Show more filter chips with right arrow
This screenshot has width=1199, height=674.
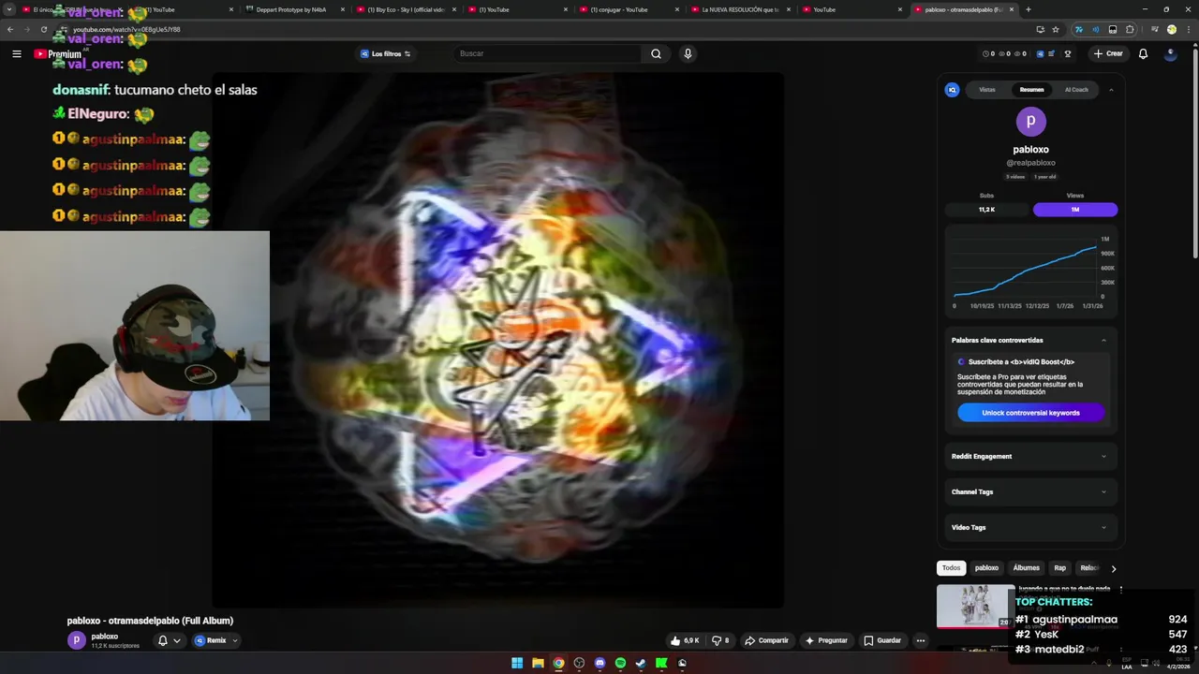[1113, 568]
